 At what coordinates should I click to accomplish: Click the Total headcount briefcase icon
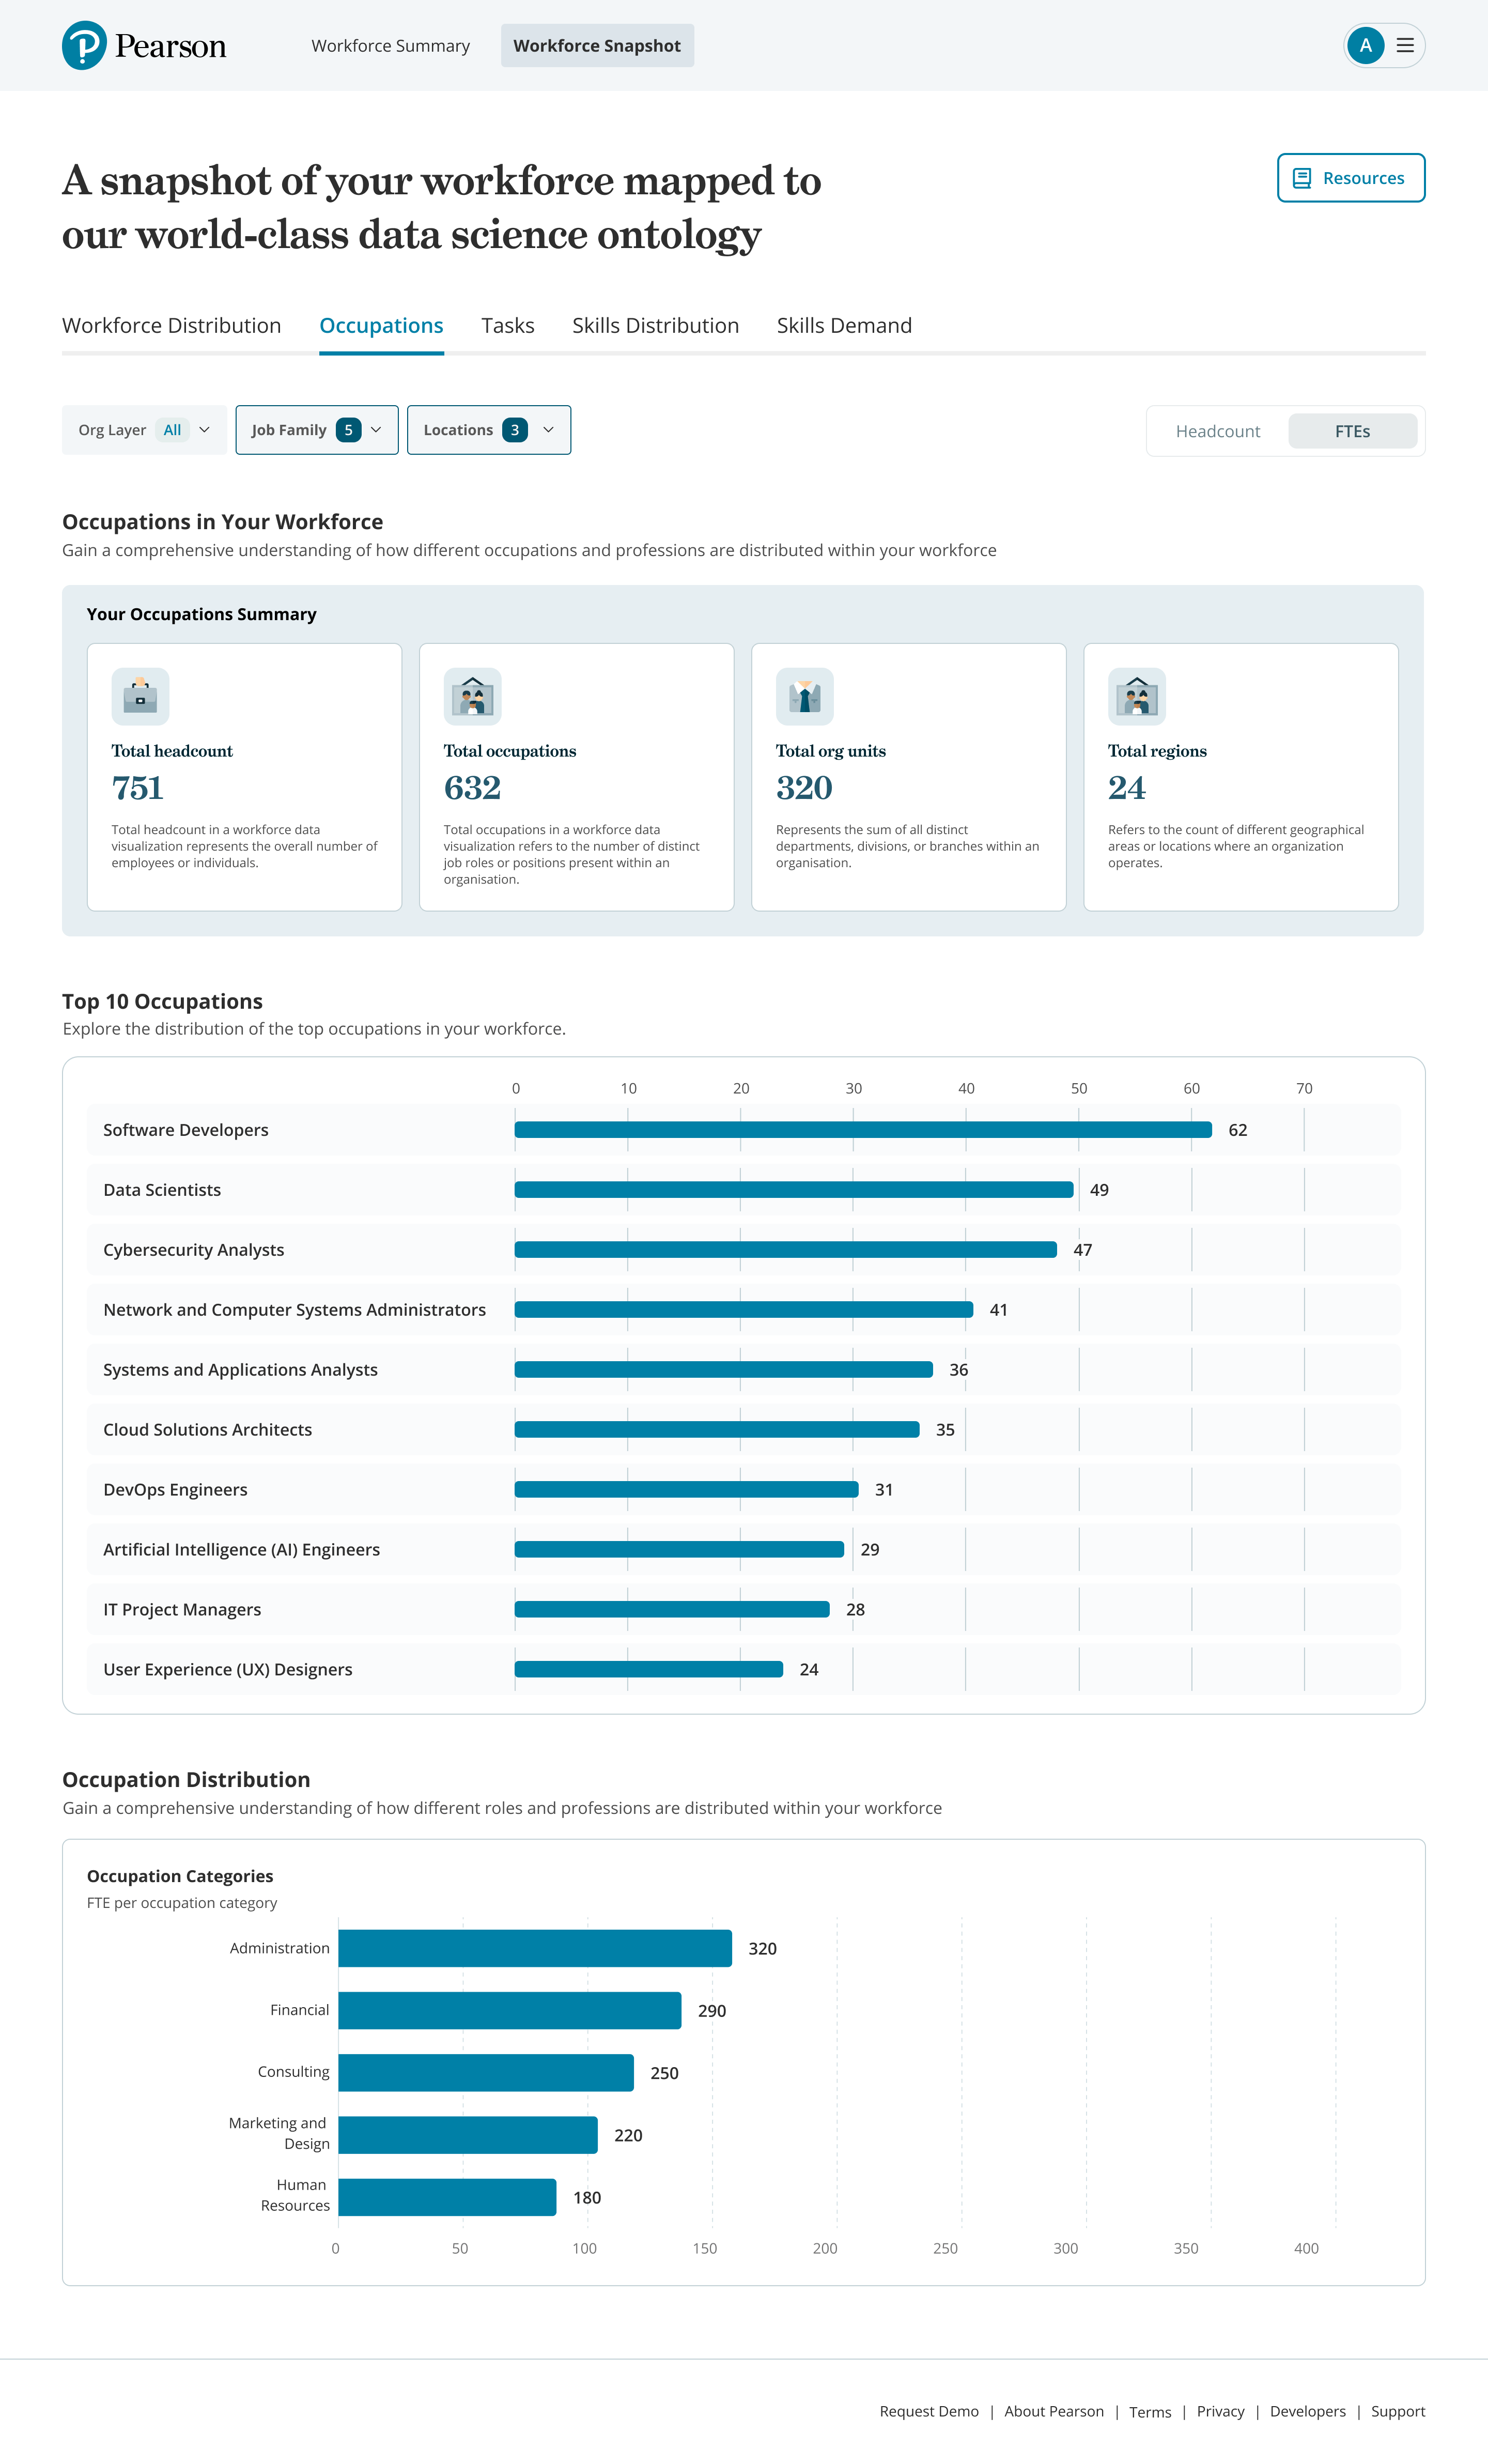click(140, 696)
